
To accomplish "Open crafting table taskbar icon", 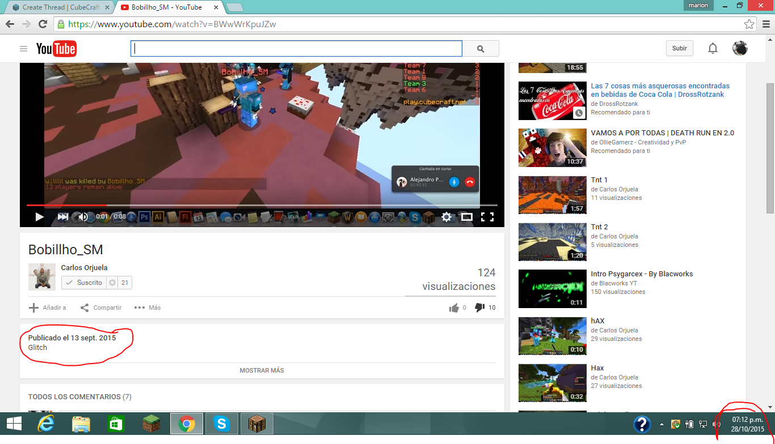I will (257, 424).
